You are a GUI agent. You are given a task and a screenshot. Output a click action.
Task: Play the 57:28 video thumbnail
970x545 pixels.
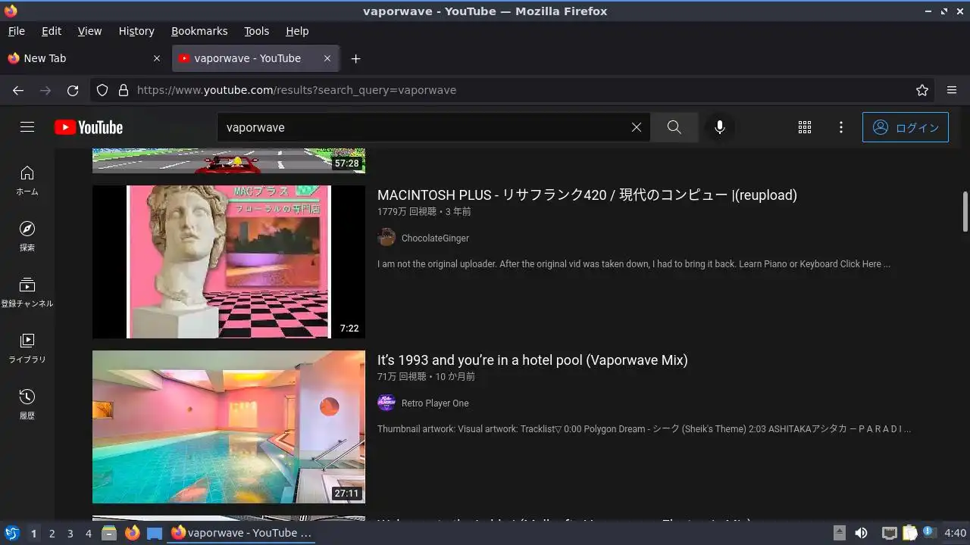point(229,160)
